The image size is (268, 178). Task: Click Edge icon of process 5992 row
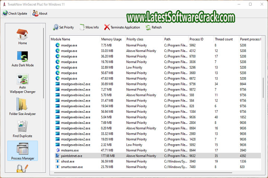[58, 45]
